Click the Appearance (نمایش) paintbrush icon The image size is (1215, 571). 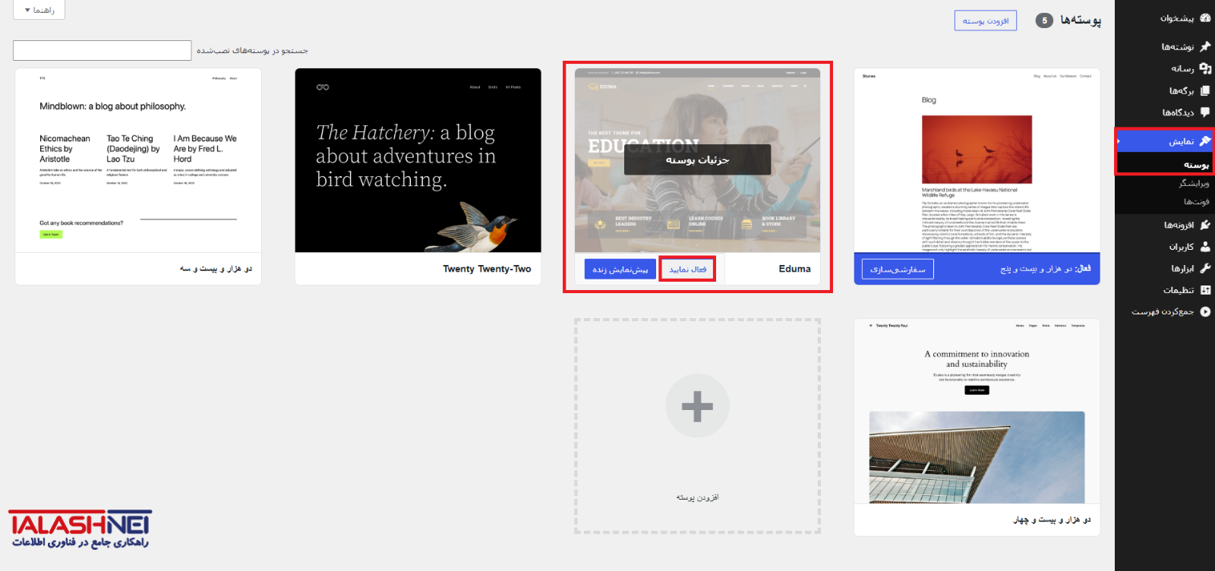tap(1205, 140)
